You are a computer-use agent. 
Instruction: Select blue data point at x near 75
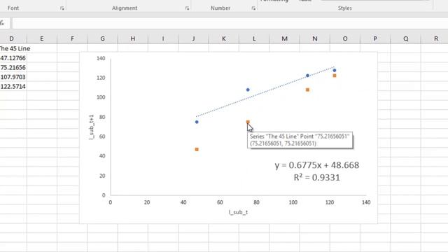coord(248,90)
